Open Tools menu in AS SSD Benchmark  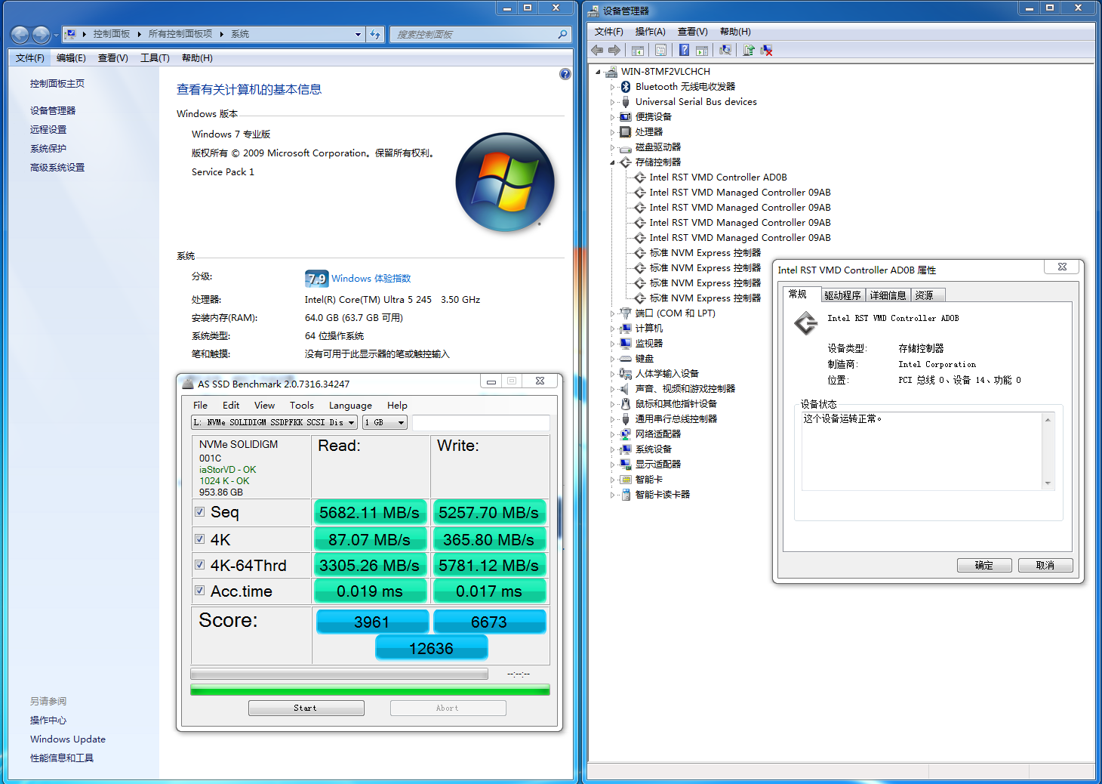click(301, 406)
